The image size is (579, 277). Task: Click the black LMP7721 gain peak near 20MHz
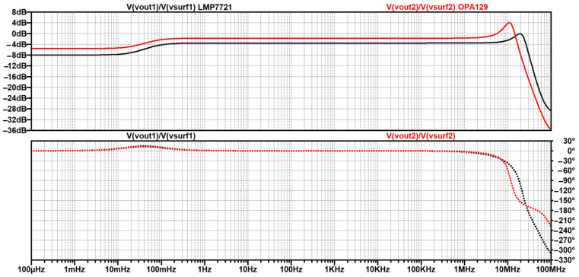[x=520, y=33]
